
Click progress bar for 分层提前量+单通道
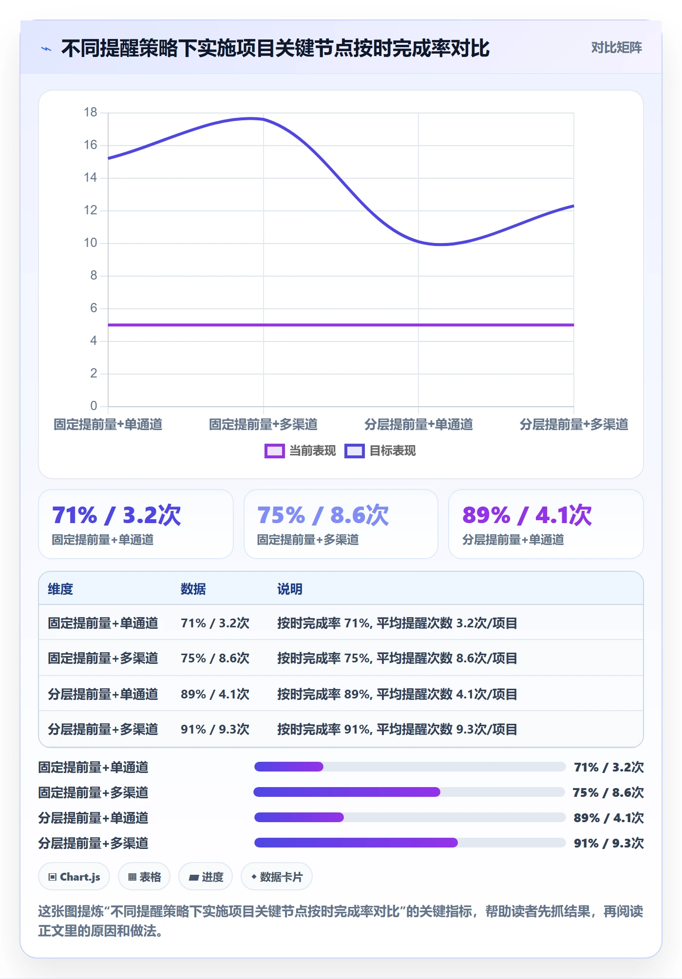point(409,817)
